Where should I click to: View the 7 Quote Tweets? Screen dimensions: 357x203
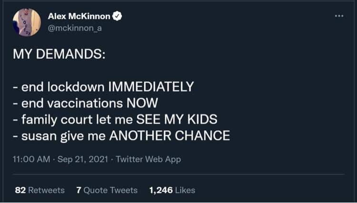pyautogui.click(x=107, y=190)
